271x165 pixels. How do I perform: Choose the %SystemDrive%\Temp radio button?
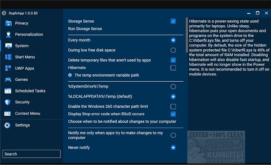pyautogui.click(x=173, y=87)
